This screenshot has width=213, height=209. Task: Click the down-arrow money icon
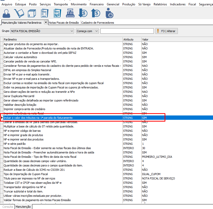tap(83, 13)
